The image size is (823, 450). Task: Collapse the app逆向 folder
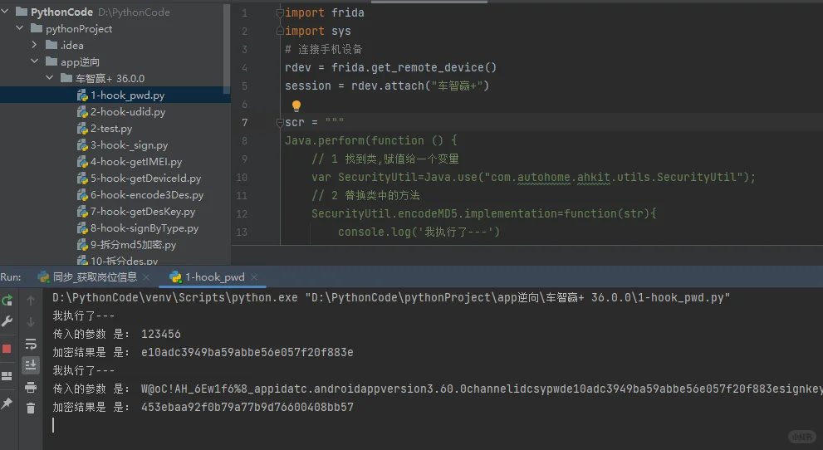pyautogui.click(x=35, y=61)
